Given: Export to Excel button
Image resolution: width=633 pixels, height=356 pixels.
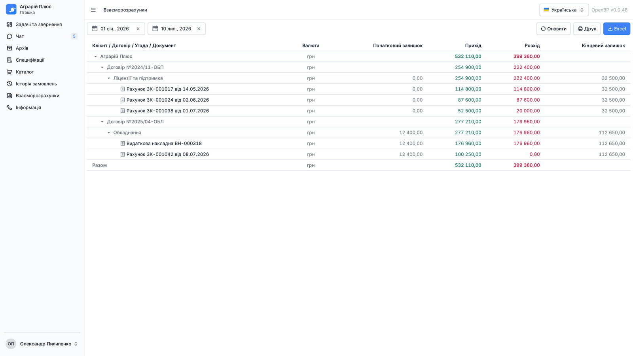Looking at the screenshot, I should point(616,28).
